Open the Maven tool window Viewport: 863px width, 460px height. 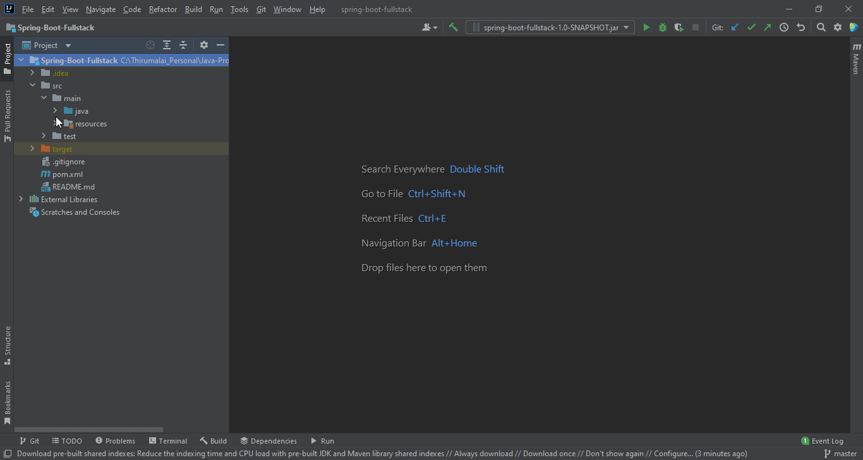(856, 59)
